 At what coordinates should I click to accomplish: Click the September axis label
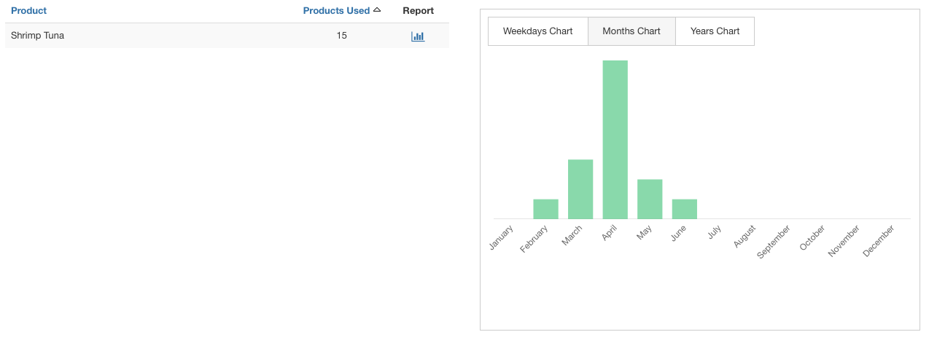(774, 242)
